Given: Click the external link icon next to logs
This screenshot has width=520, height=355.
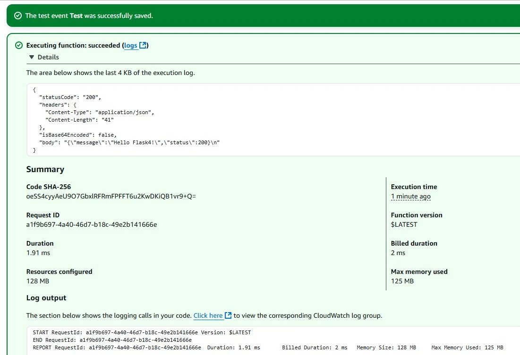Looking at the screenshot, I should (143, 45).
